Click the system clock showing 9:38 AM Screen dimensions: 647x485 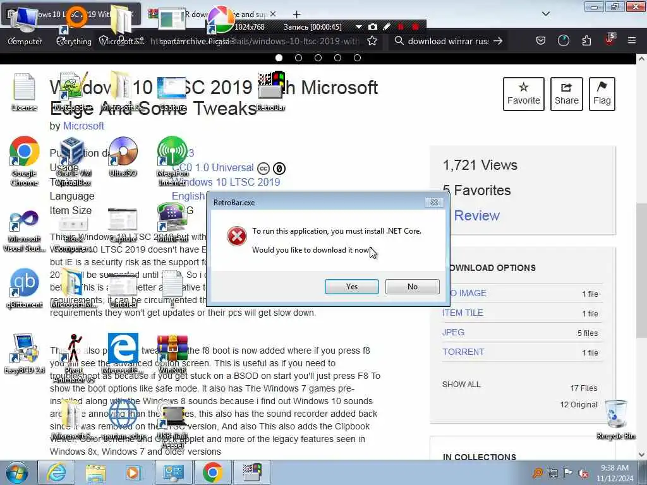(615, 473)
